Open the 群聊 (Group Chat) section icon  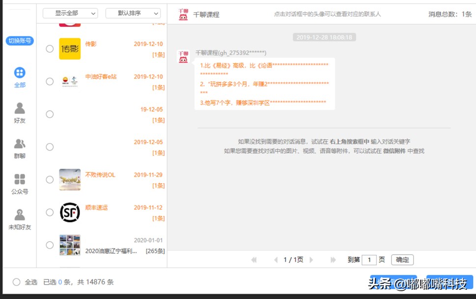coord(20,142)
